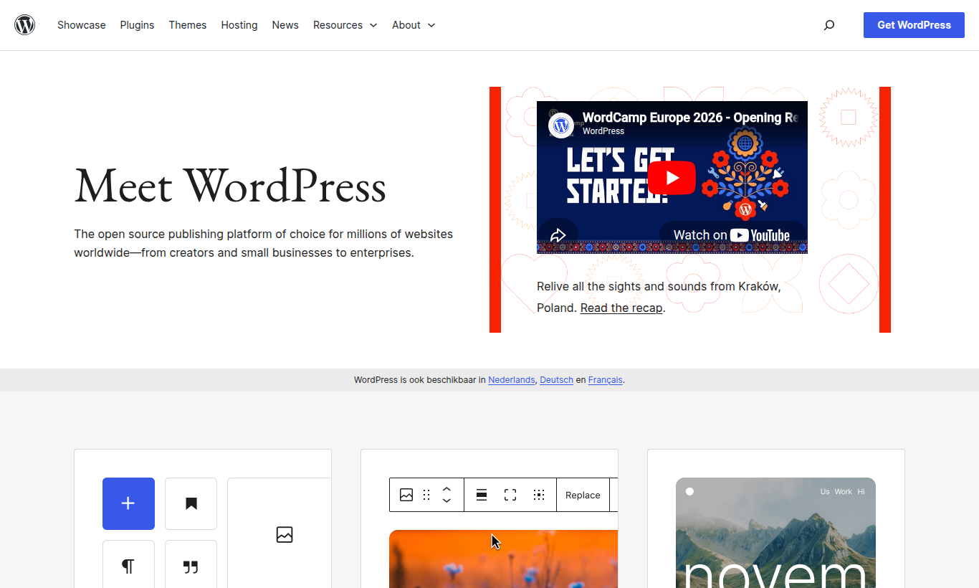This screenshot has width=979, height=588.
Task: Click the move up chevron
Action: pos(446,489)
